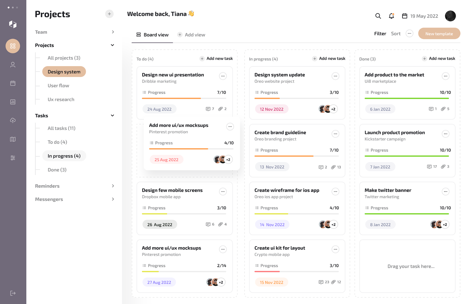Open the sliders settings icon in sidebar
Screen dimensions: 470x304
[13, 158]
